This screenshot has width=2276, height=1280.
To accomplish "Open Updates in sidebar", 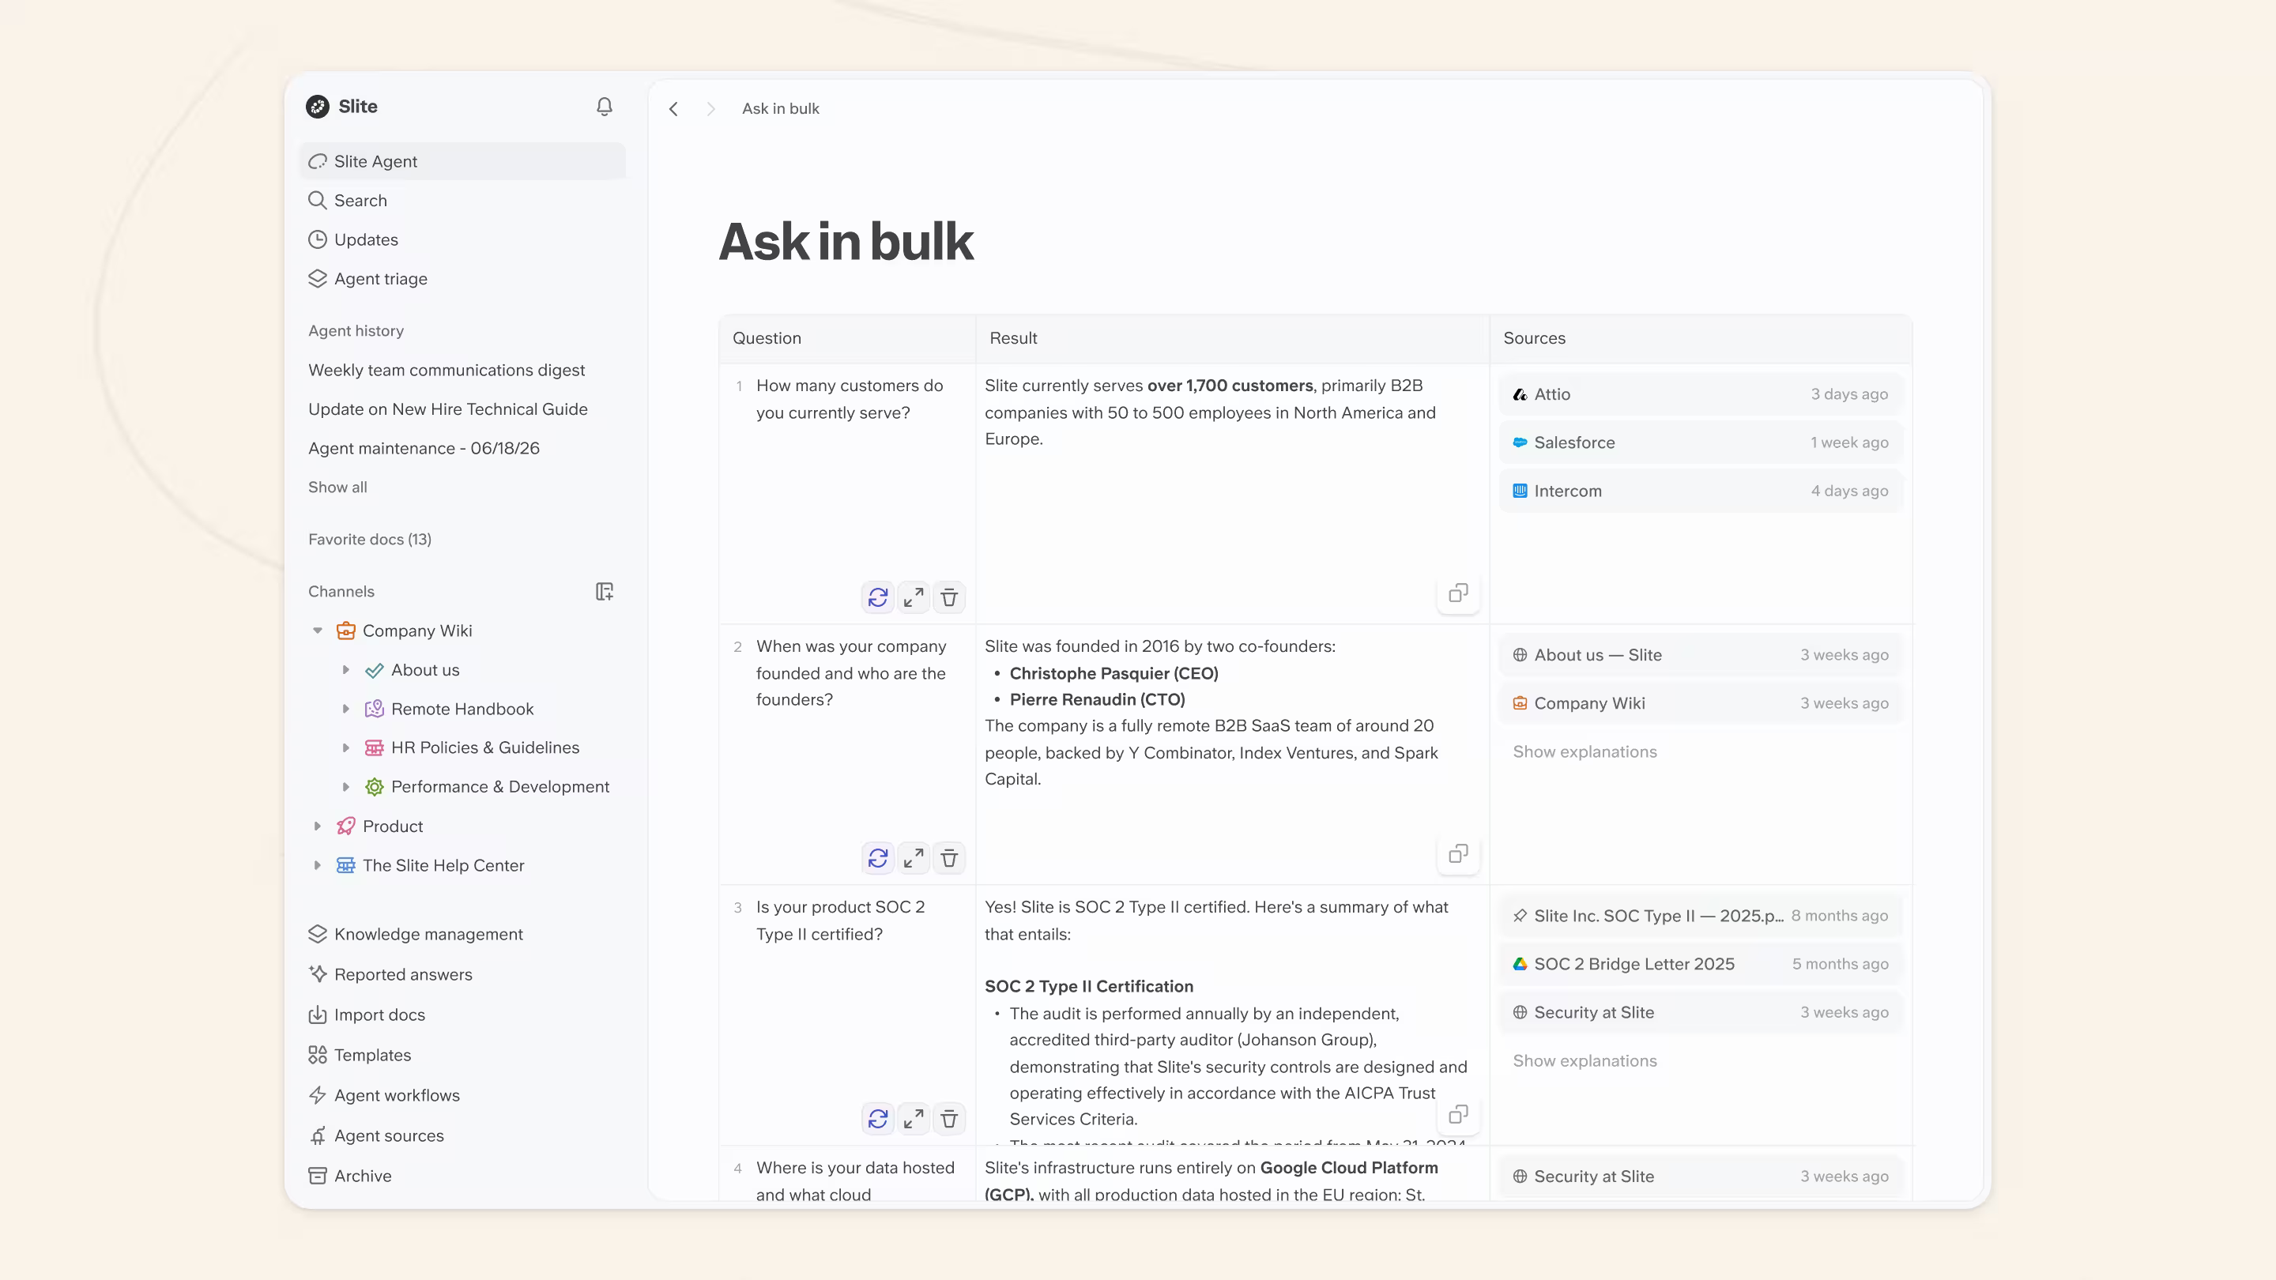I will 462,239.
